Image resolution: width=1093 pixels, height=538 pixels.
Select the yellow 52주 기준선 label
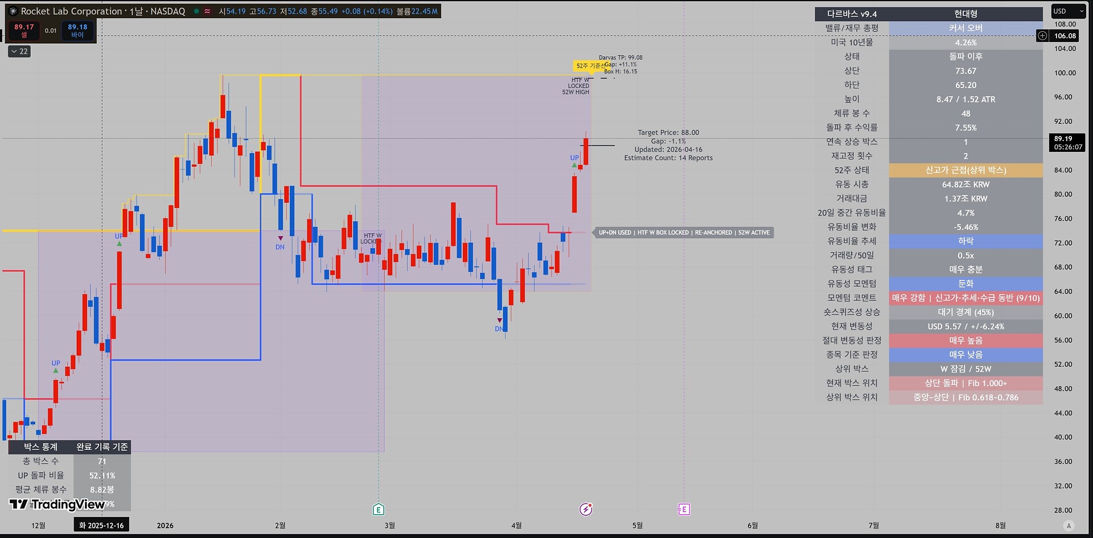590,66
